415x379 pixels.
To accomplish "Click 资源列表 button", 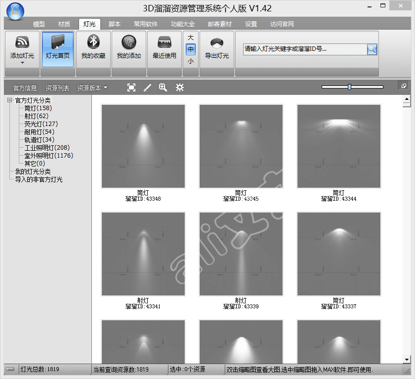I will pos(57,88).
